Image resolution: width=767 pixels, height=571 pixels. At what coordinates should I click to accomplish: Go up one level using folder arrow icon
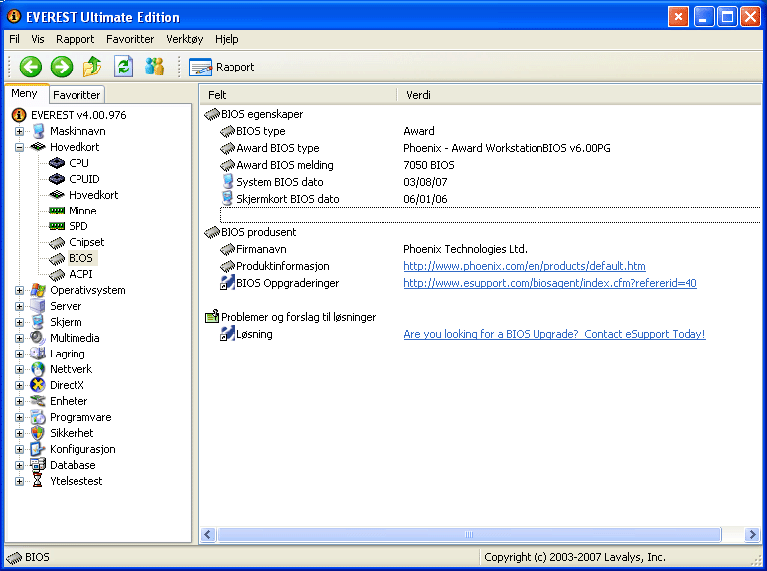92,67
